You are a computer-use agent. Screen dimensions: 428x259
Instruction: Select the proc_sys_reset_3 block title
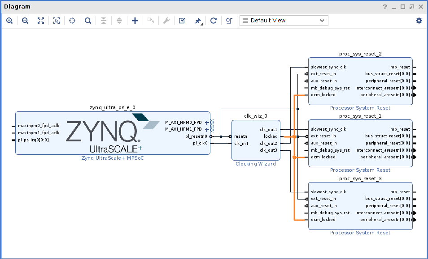[x=360, y=179]
